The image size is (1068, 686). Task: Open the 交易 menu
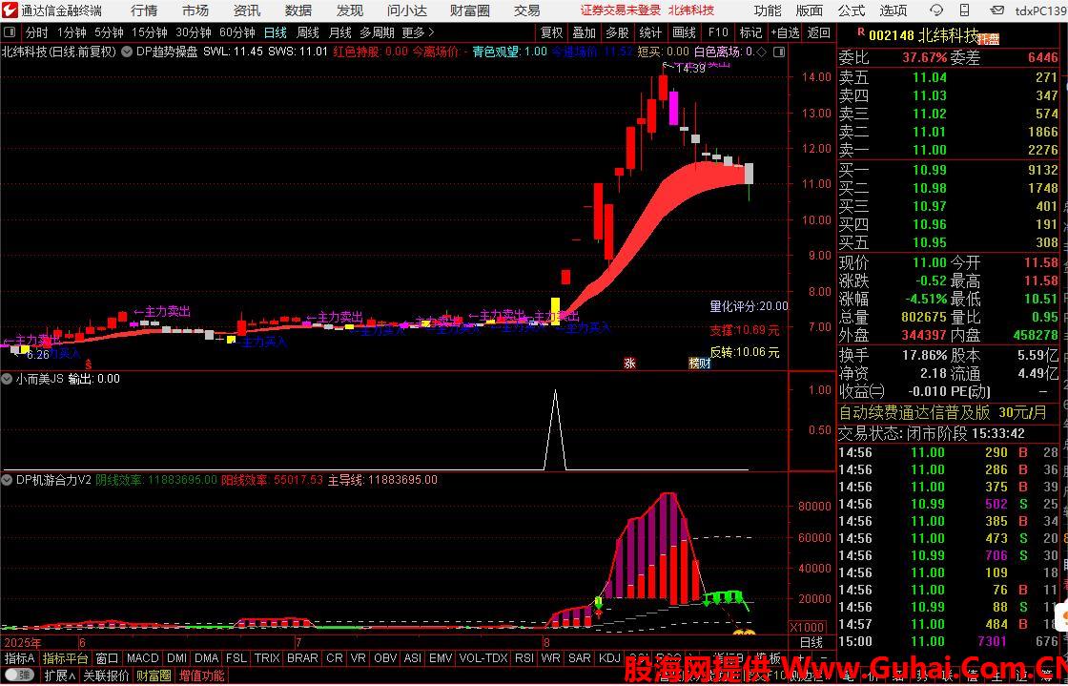(x=526, y=10)
